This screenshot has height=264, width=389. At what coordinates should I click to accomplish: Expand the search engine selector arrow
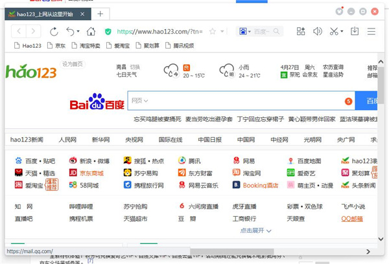click(250, 32)
